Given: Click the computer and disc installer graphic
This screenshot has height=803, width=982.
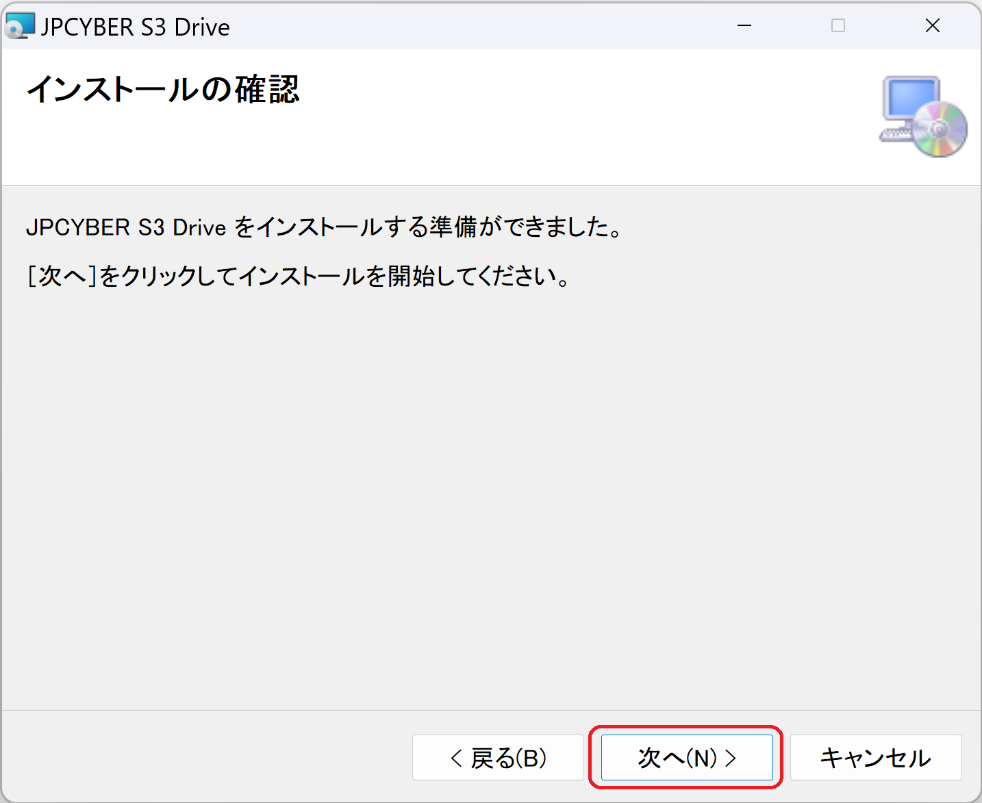Looking at the screenshot, I should [923, 116].
